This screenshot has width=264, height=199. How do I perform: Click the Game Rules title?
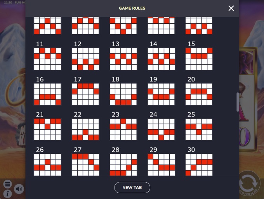(x=132, y=8)
